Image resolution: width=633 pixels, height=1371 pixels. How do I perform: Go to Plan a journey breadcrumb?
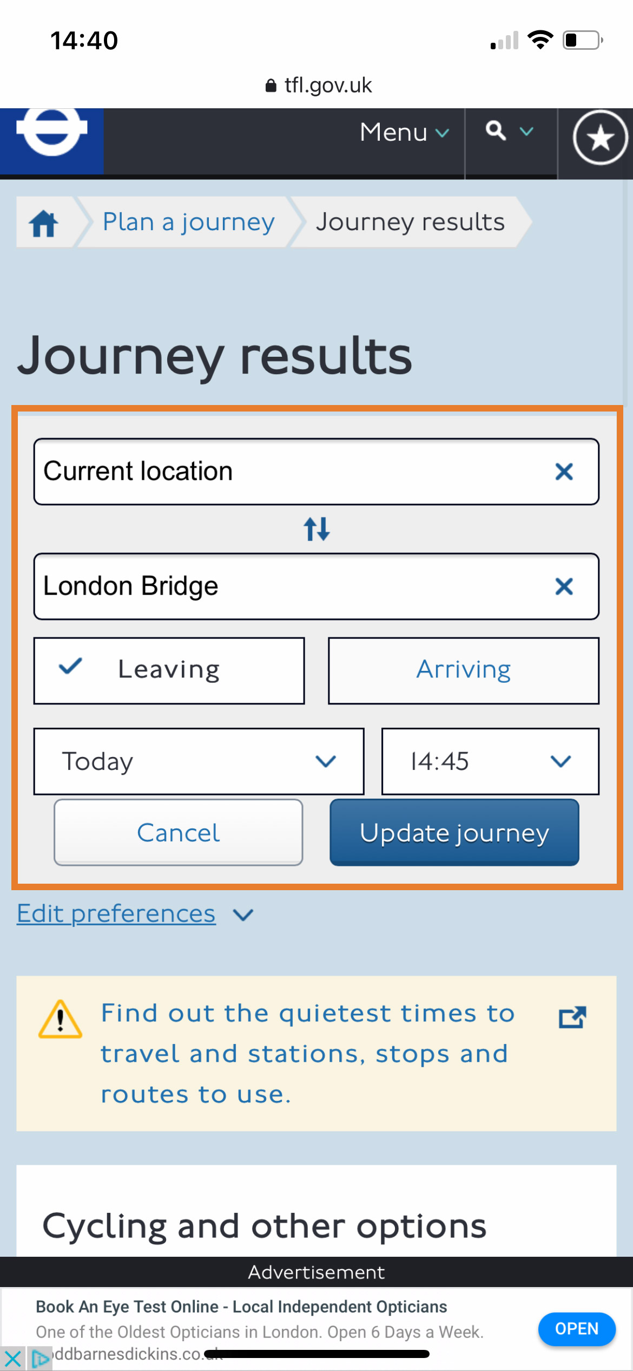click(188, 222)
